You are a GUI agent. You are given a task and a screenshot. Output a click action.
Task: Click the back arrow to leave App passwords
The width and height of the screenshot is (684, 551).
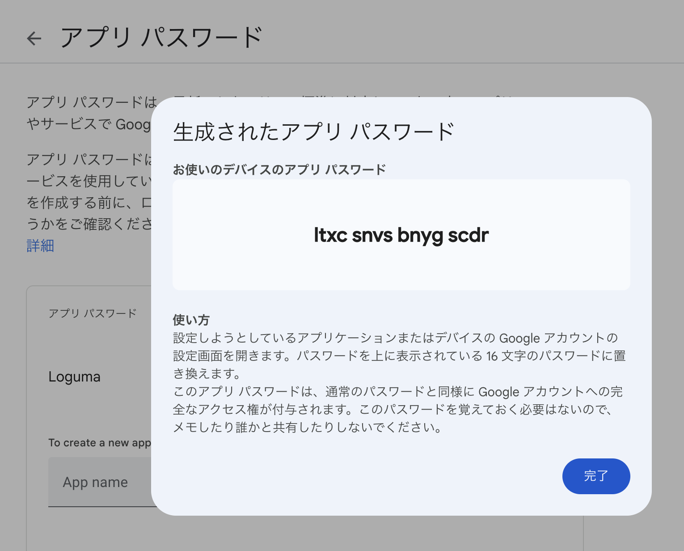click(x=34, y=38)
